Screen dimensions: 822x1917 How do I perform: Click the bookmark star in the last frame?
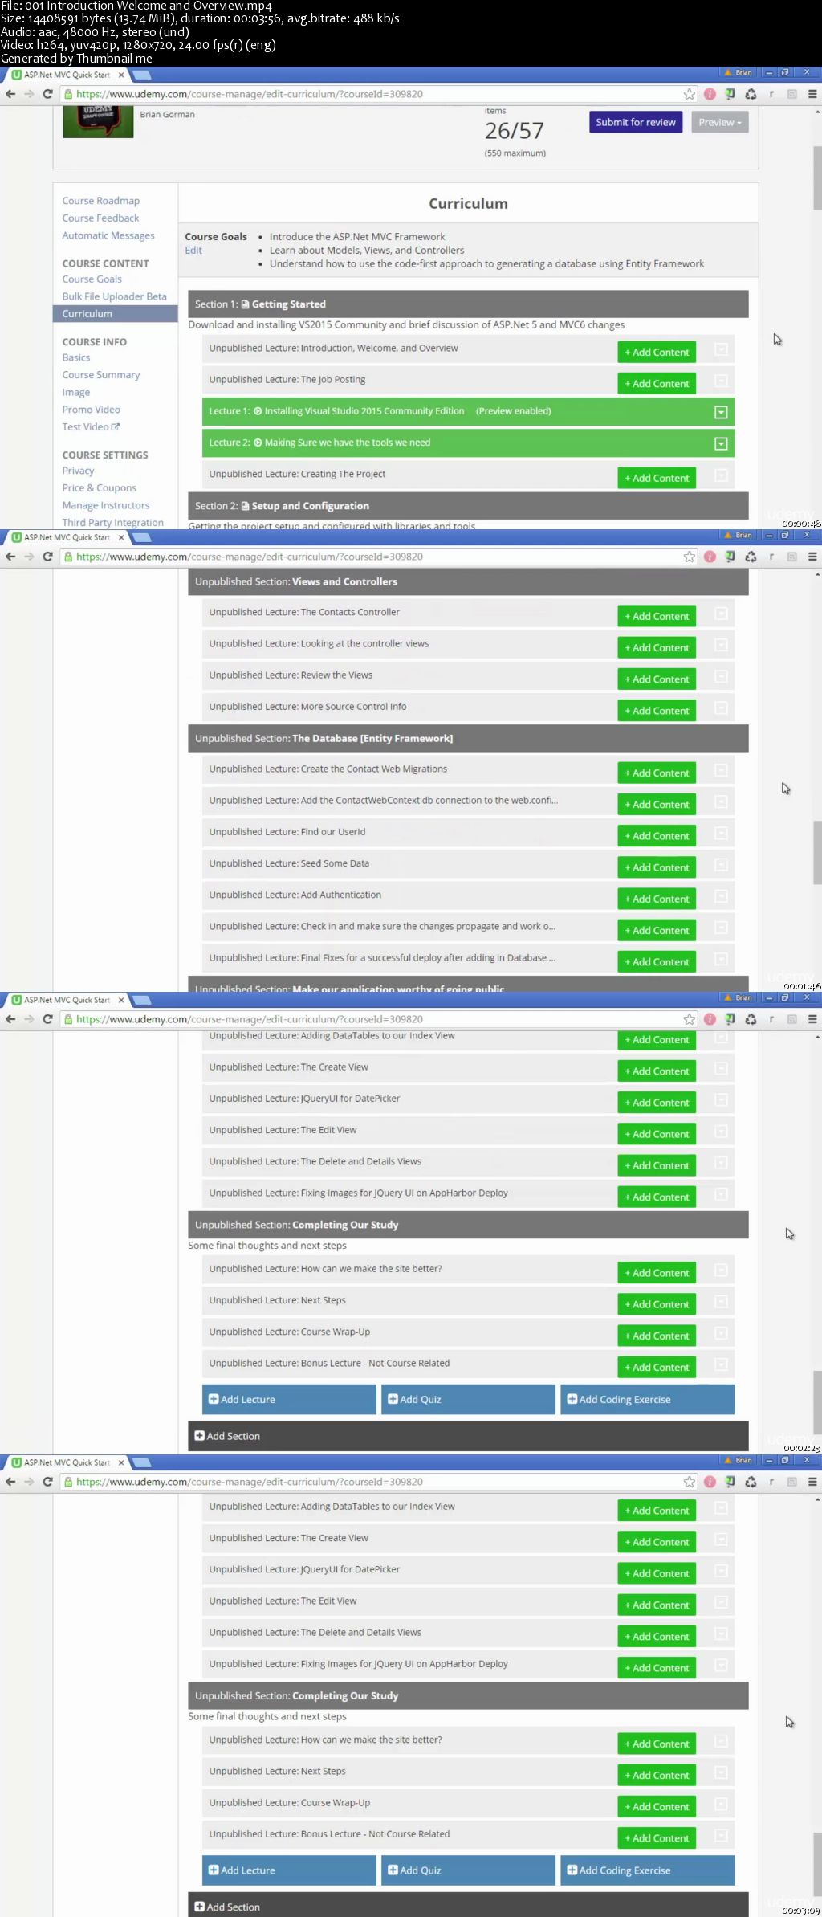pos(689,1482)
